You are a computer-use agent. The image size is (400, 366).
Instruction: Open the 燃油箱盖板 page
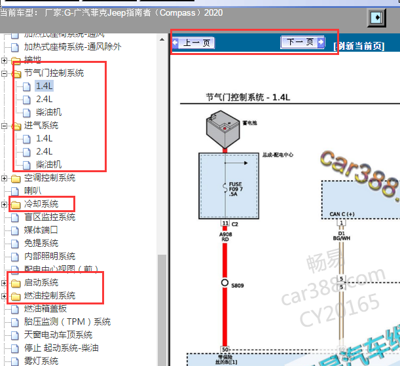pyautogui.click(x=45, y=309)
